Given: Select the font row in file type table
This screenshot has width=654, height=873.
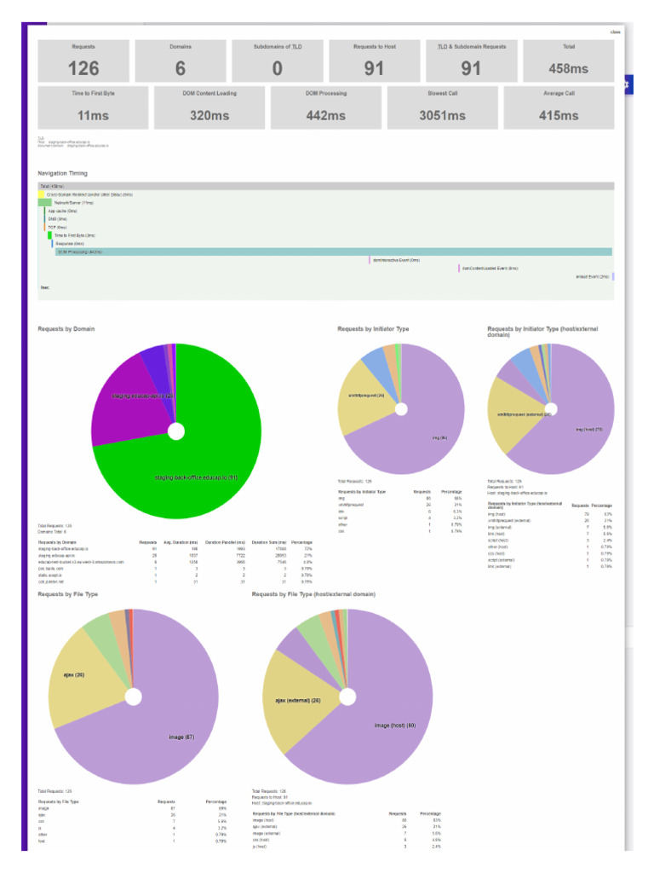Looking at the screenshot, I should [x=132, y=841].
